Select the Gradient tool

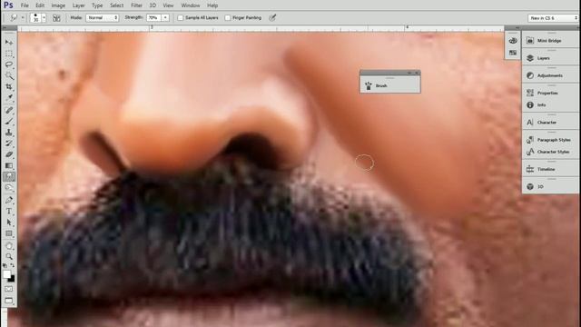point(9,165)
